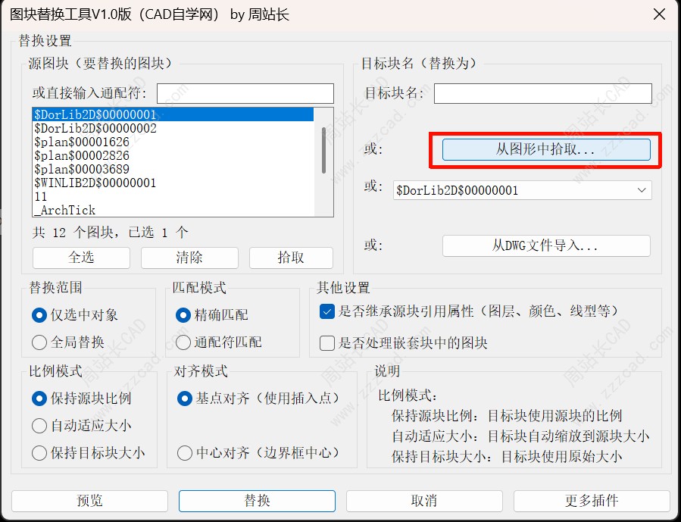Screen dimensions: 681x522
Task: Select $DorLib2D$00000002 in source block list
Action: point(95,129)
